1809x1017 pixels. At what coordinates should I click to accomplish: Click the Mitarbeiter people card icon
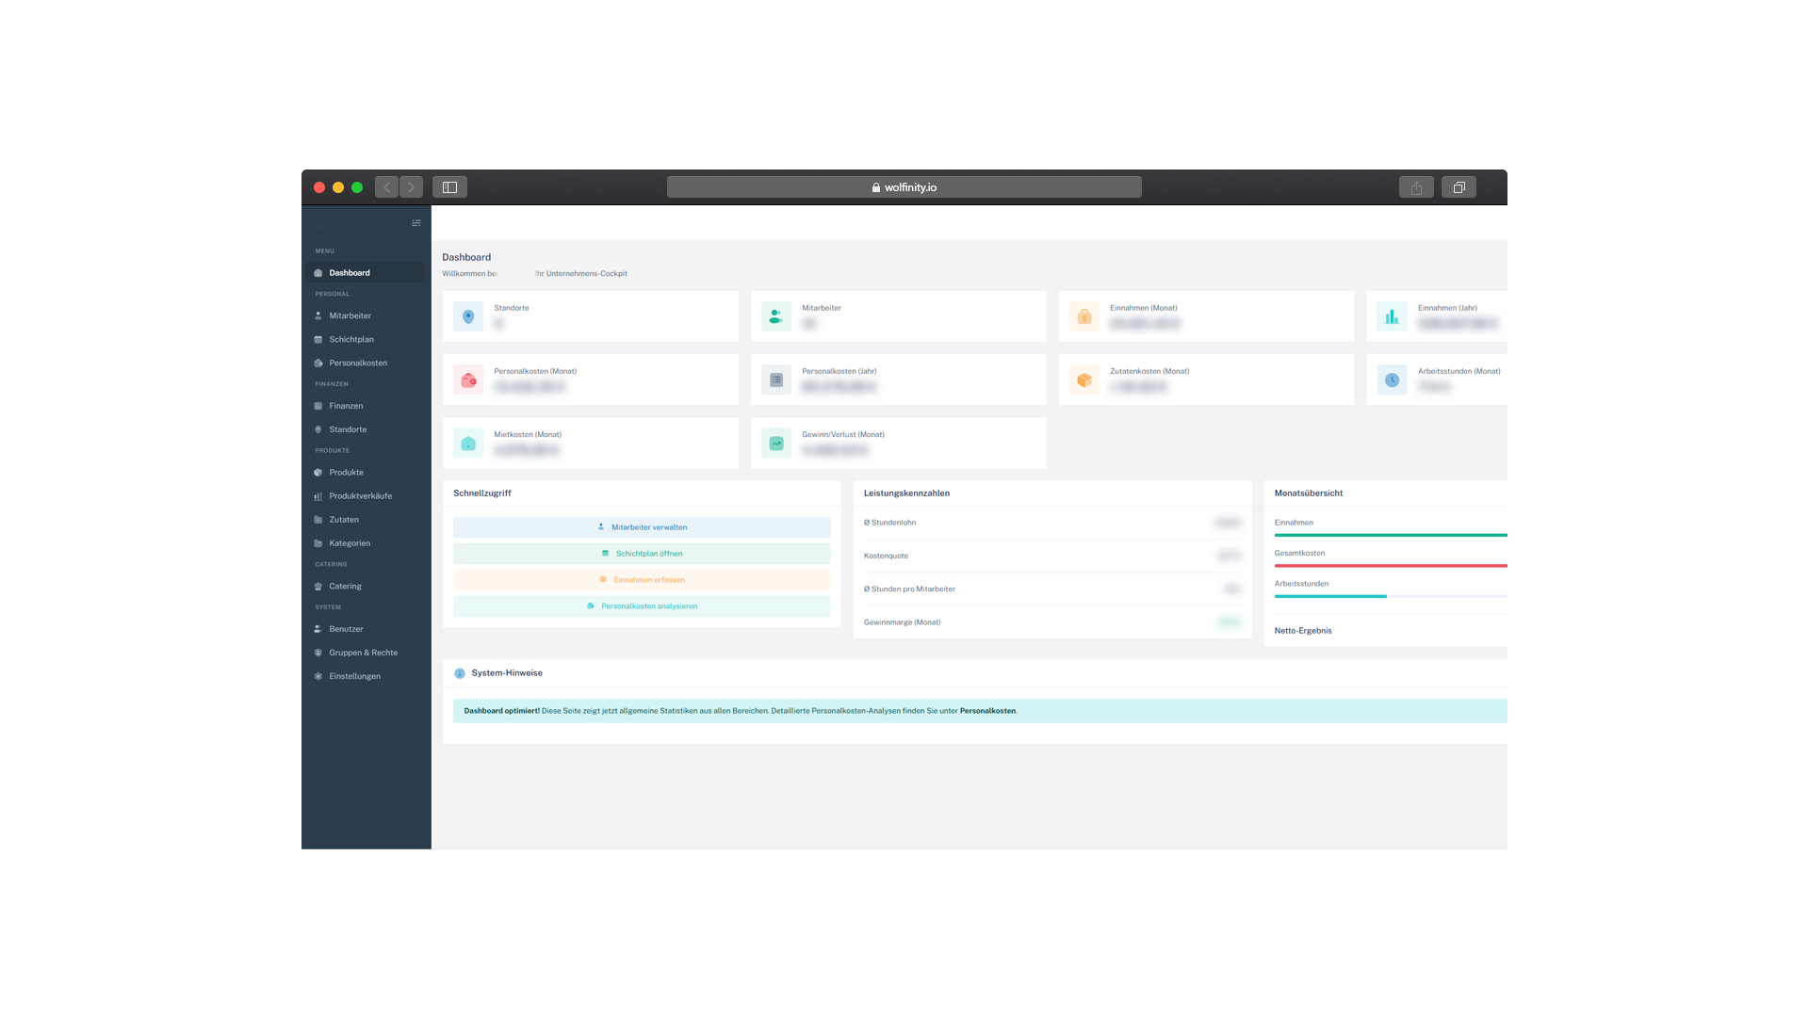point(775,316)
